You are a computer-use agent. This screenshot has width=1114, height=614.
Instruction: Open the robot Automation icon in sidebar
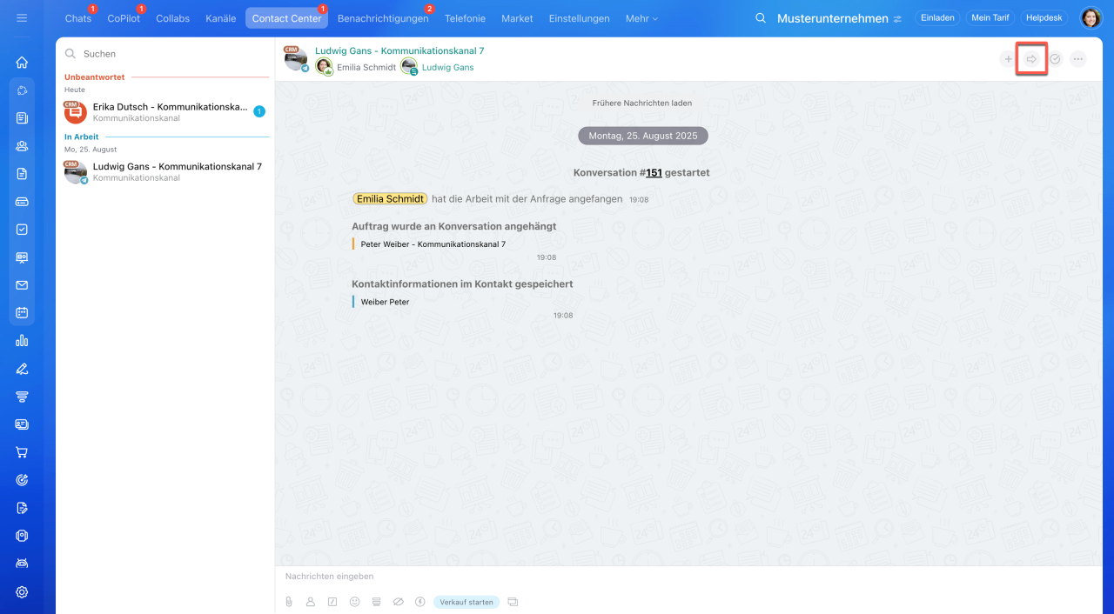22,564
